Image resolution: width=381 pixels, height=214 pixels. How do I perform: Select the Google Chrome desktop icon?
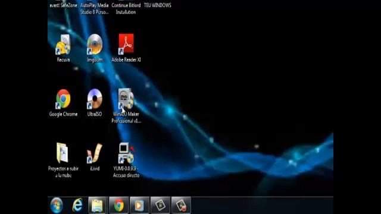click(x=63, y=103)
